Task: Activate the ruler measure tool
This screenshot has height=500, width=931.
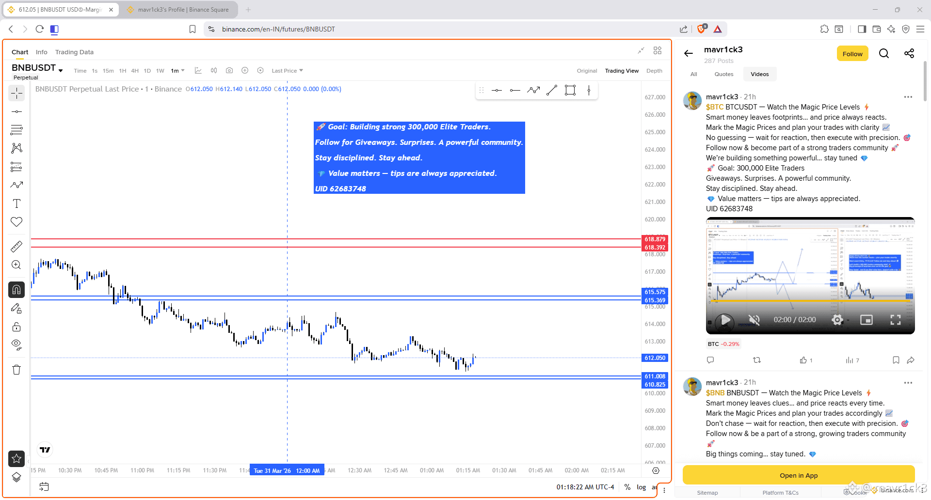Action: tap(16, 247)
